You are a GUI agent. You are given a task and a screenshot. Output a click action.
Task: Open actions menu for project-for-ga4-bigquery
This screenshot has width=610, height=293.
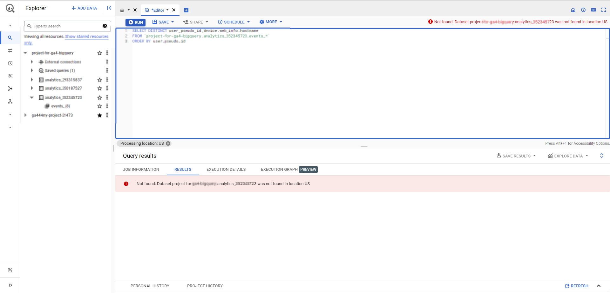(x=107, y=53)
